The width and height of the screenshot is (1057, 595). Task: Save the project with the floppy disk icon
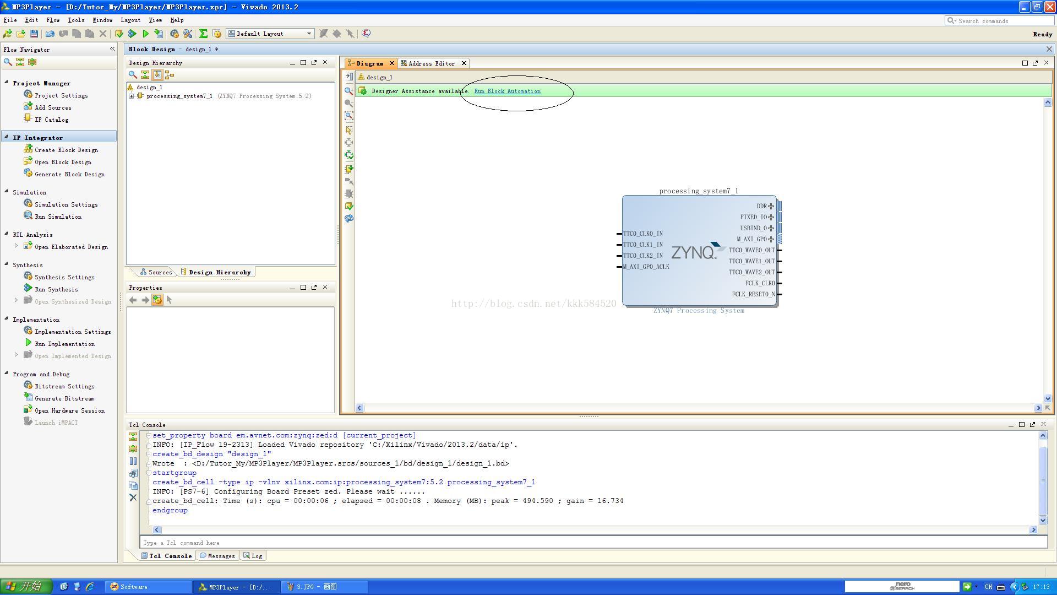34,34
